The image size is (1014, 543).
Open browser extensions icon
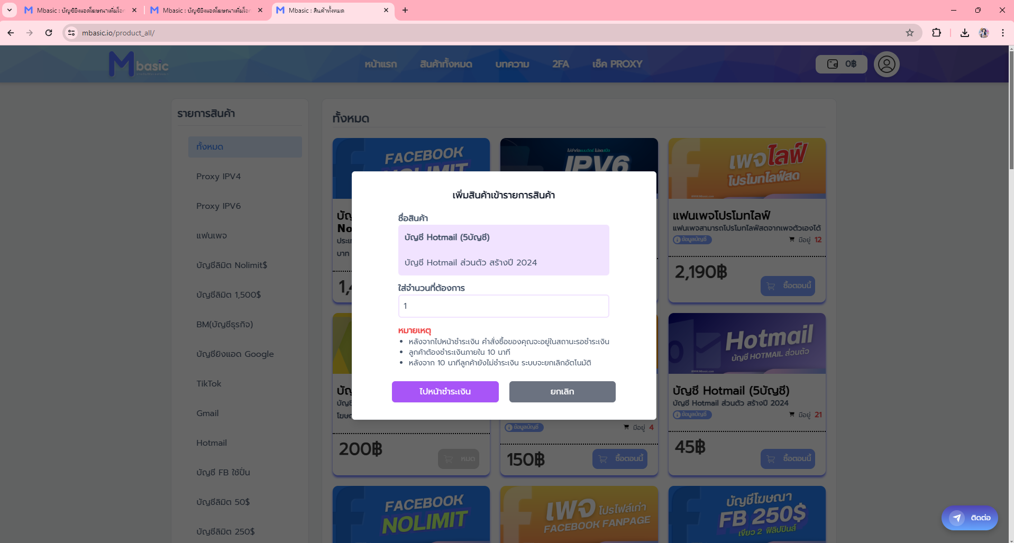pos(936,33)
